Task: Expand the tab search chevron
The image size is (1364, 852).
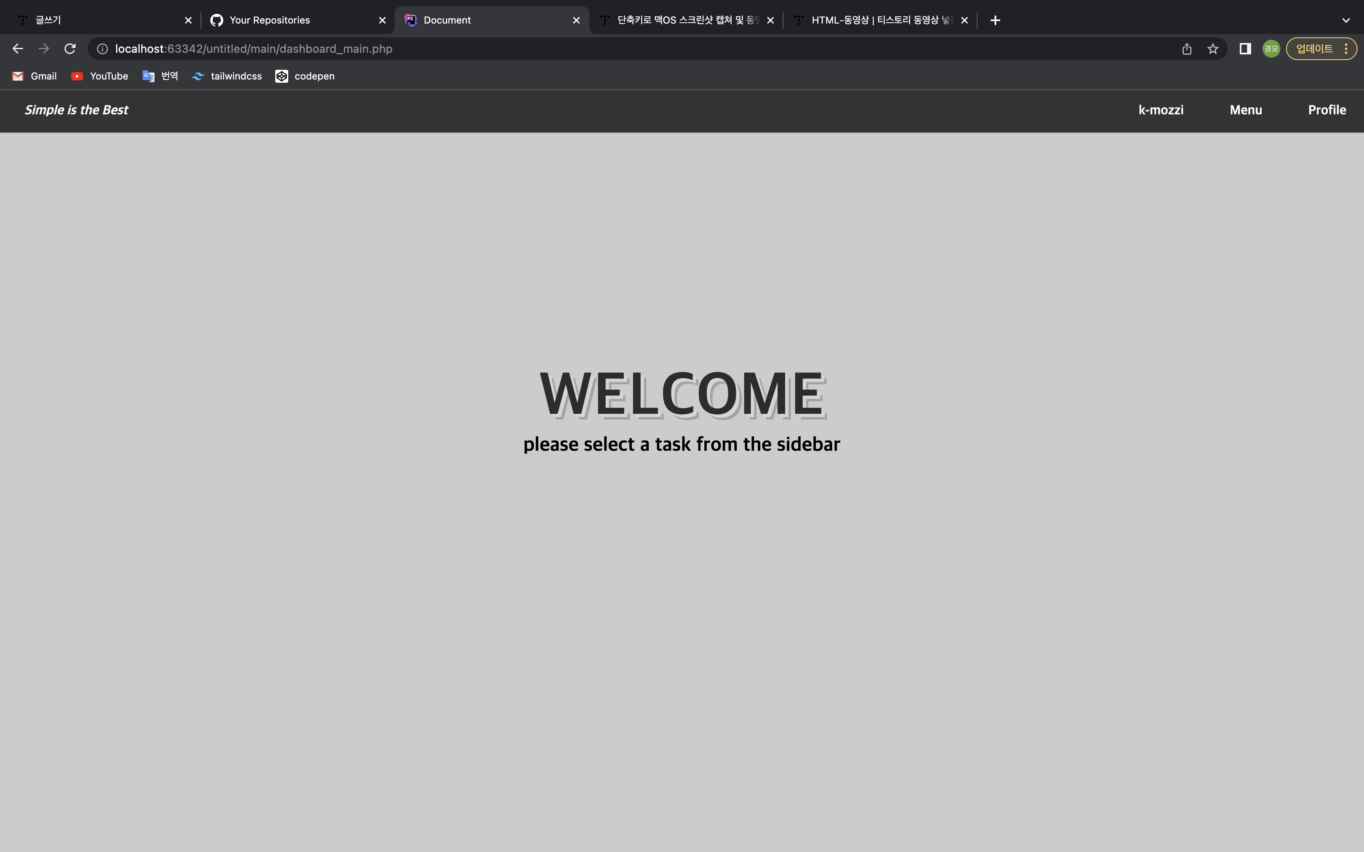Action: click(x=1345, y=20)
